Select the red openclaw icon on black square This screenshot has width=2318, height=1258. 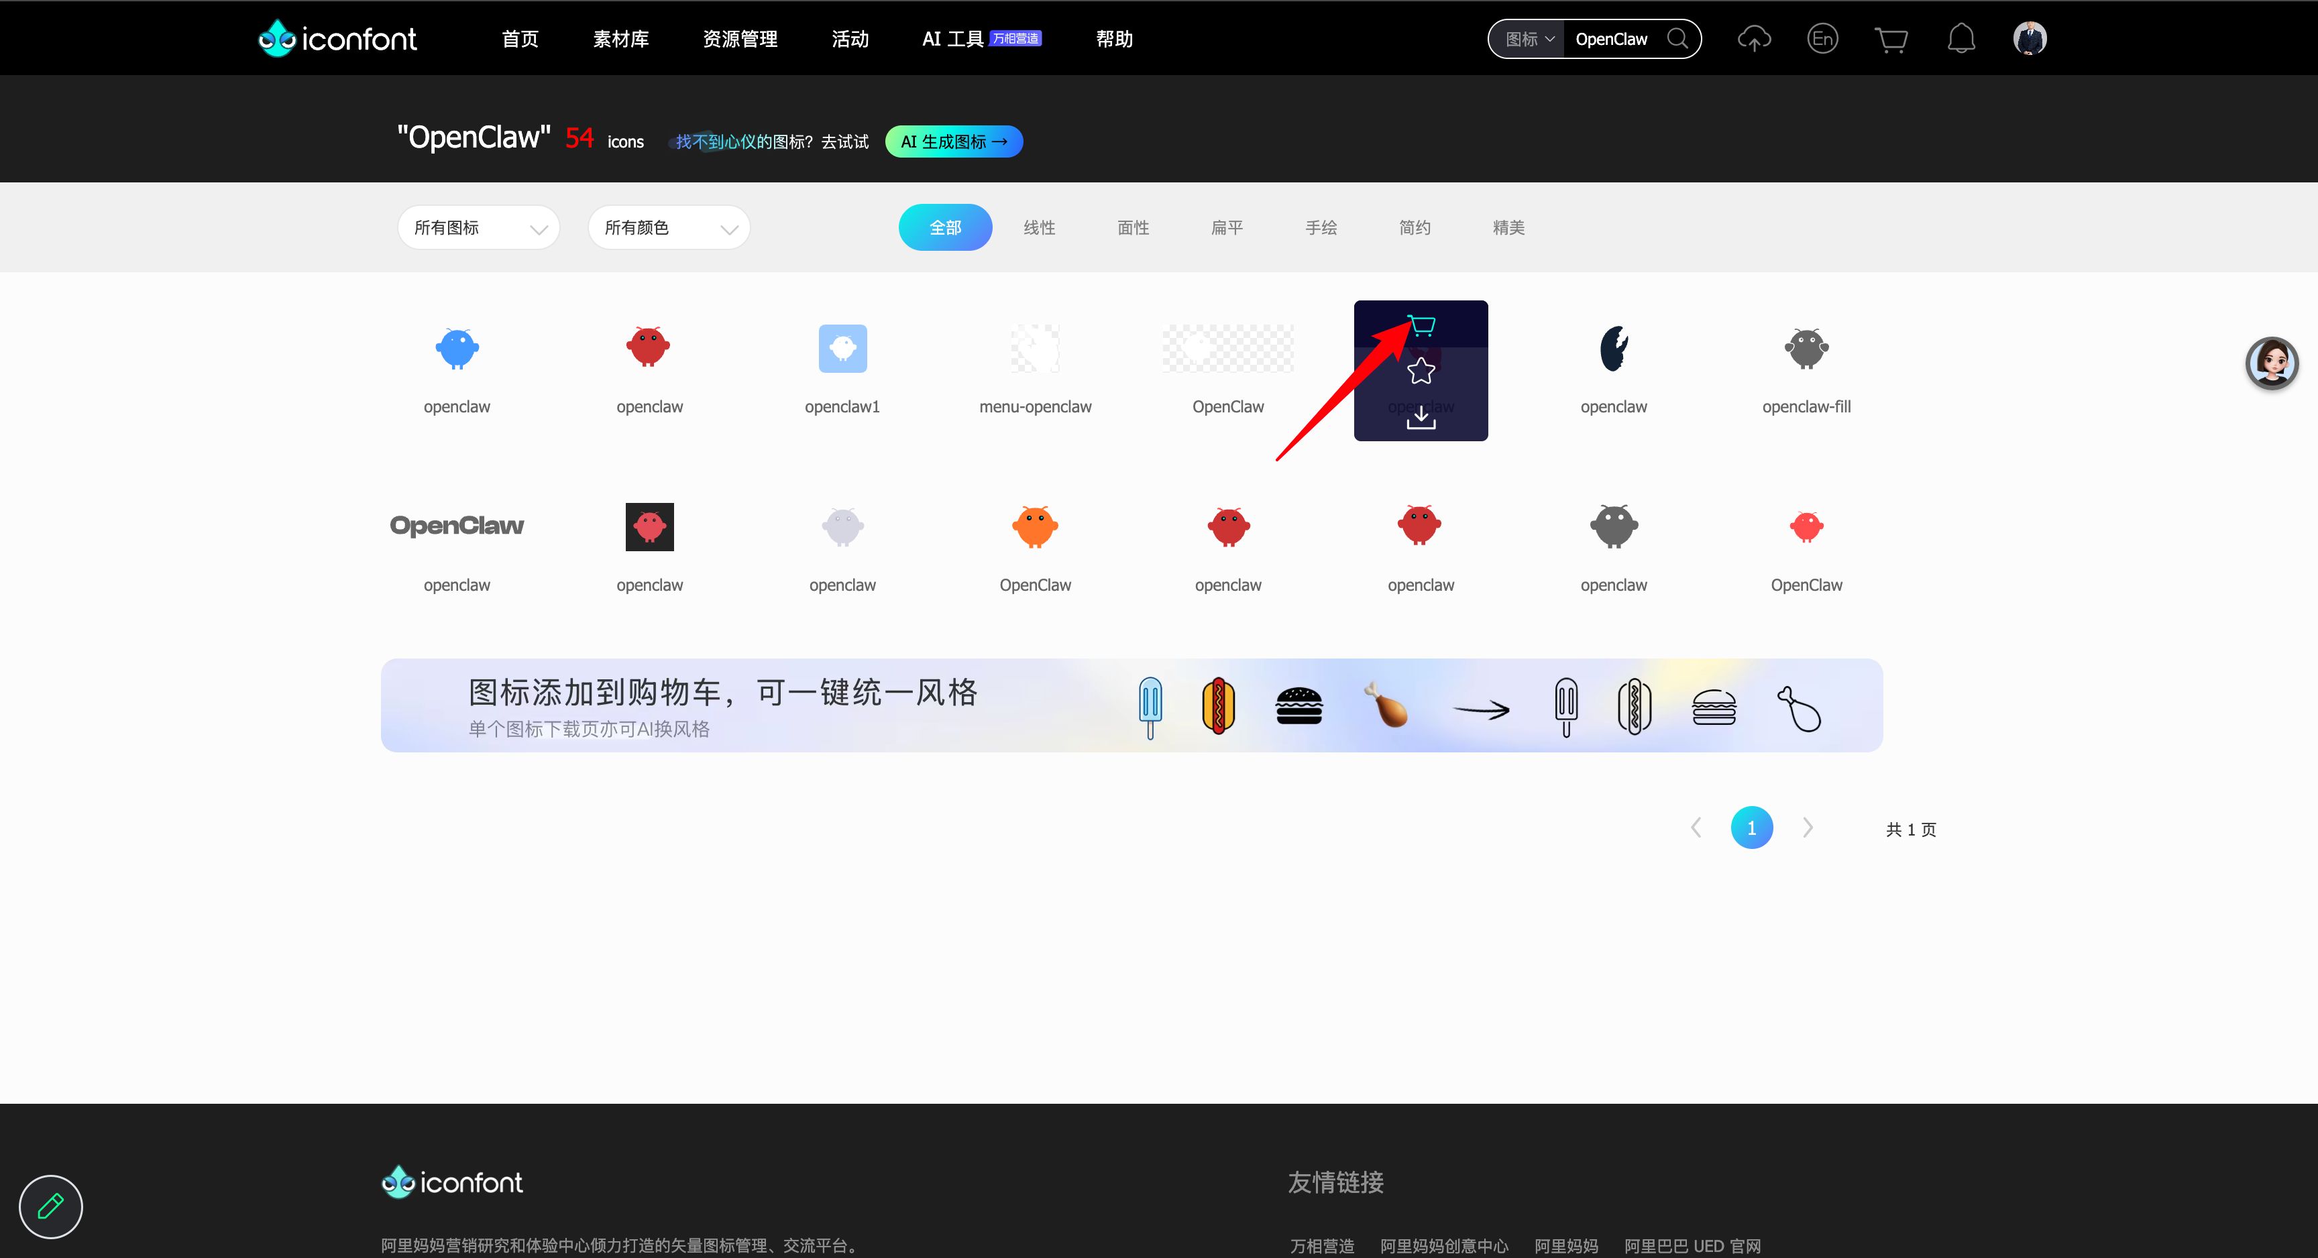(x=650, y=526)
